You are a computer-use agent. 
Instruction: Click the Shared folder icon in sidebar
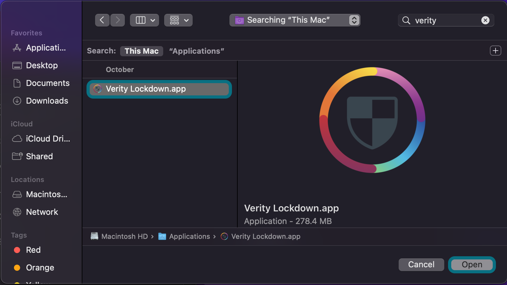pyautogui.click(x=17, y=156)
